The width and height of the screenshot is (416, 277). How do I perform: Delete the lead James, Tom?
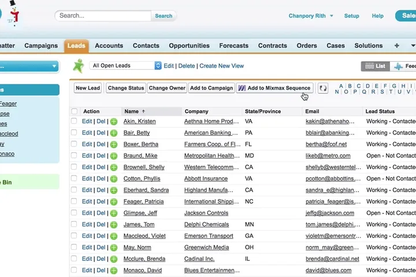(x=101, y=224)
